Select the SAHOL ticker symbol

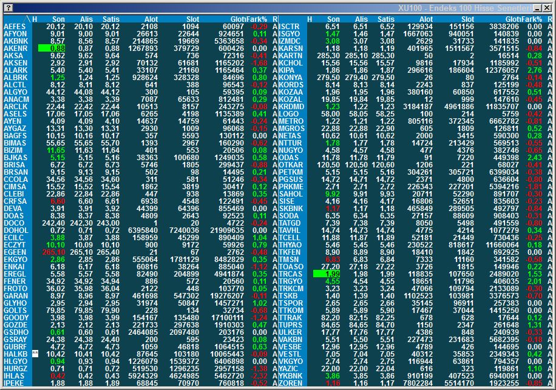(291, 193)
